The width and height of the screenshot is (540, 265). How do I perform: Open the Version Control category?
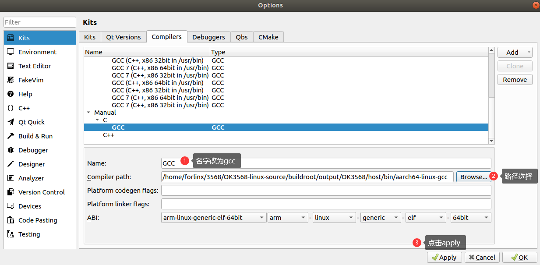coord(41,192)
